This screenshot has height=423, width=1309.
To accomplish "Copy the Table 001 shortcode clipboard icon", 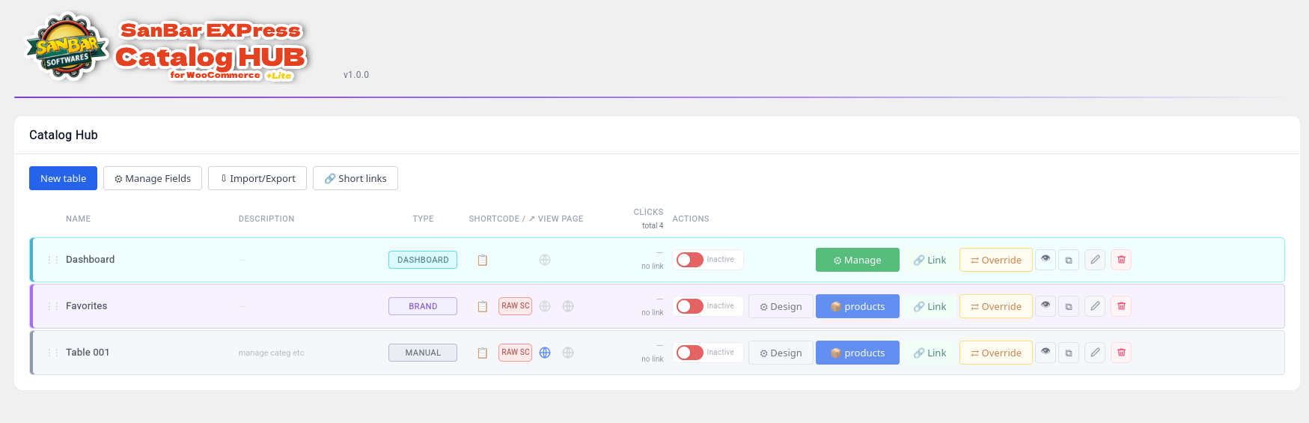I will [x=483, y=353].
